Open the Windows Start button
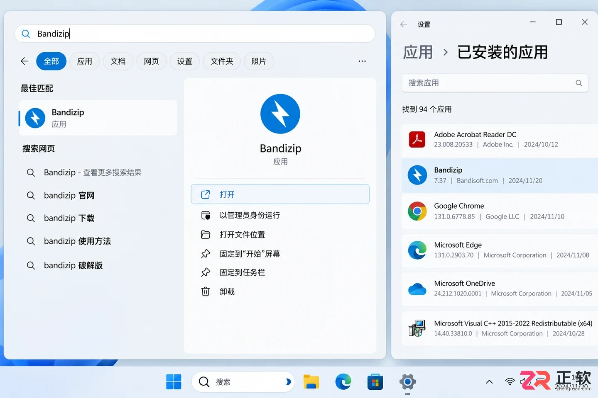 174,382
